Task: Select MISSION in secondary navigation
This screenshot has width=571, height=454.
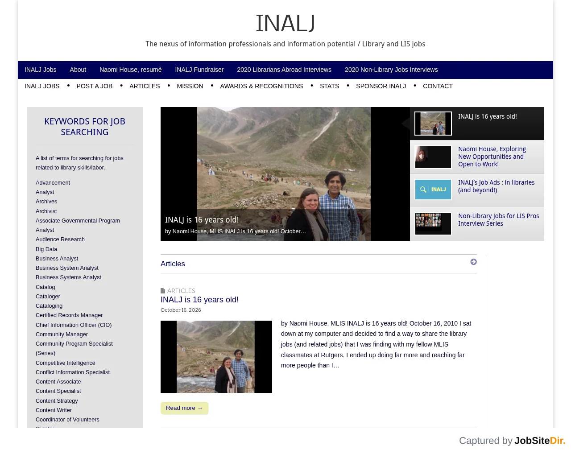Action: pos(190,86)
